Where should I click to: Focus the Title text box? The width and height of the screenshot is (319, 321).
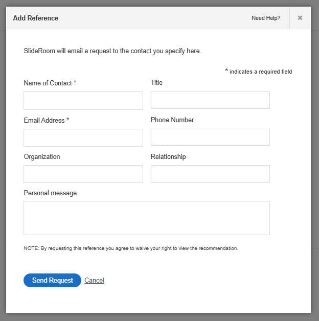pyautogui.click(x=210, y=100)
